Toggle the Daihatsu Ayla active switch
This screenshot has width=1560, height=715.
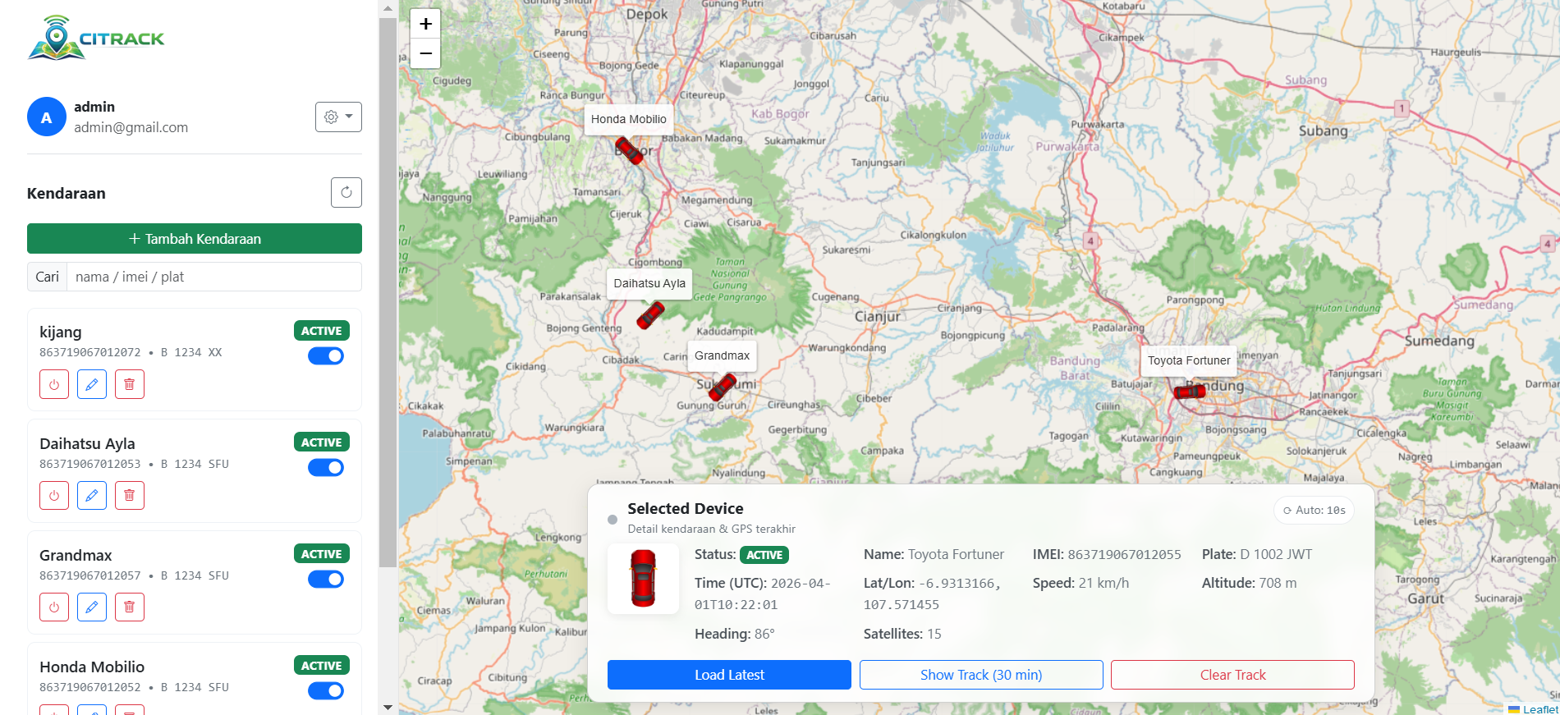[x=326, y=467]
